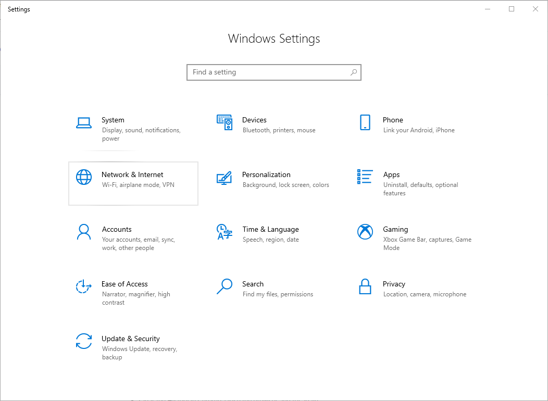Click 'Link your Android, iPhone' description
548x401 pixels.
click(x=419, y=130)
